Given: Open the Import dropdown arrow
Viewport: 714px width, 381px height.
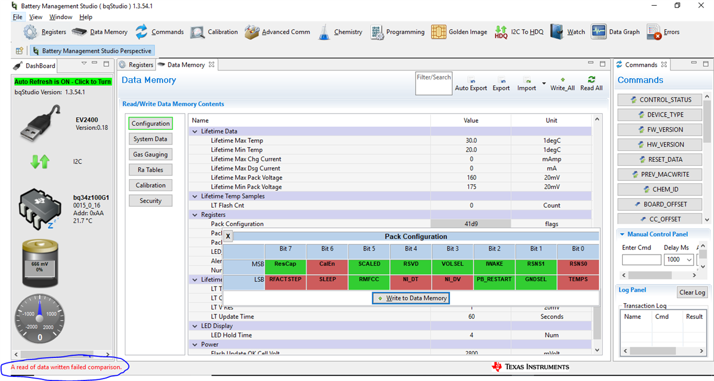Looking at the screenshot, I should click(x=544, y=84).
